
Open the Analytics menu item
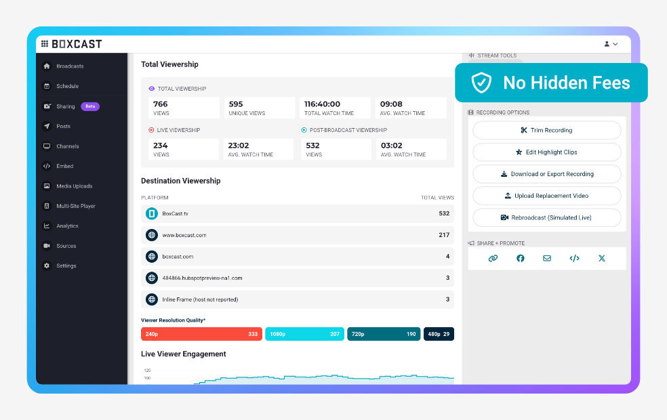(67, 226)
